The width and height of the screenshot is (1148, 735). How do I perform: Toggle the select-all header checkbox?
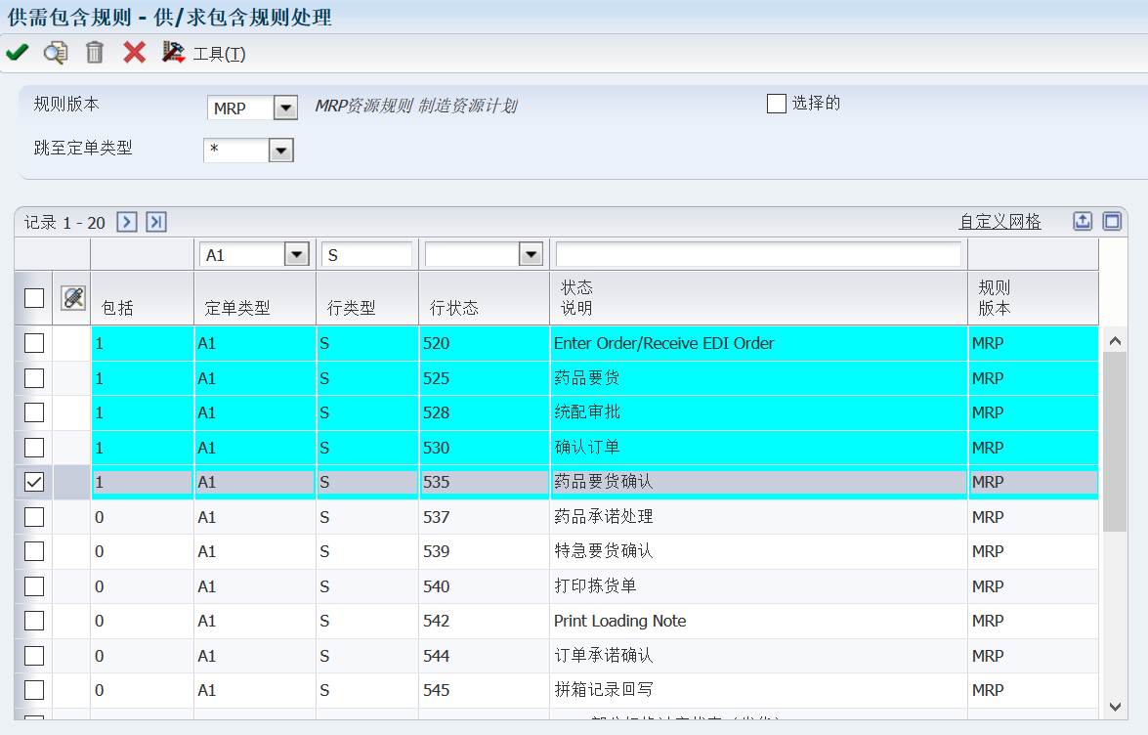click(34, 298)
